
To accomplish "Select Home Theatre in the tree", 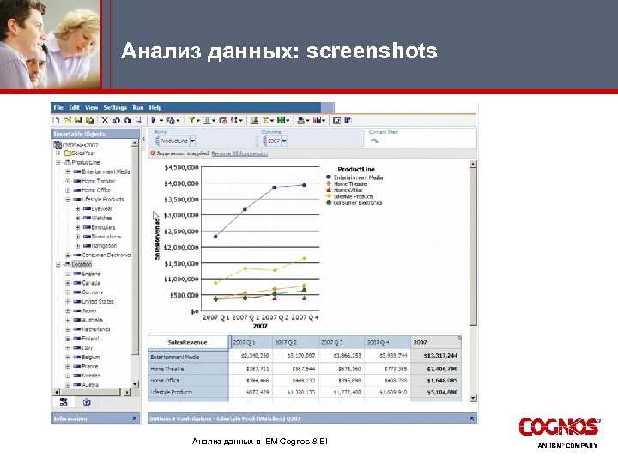I will tap(98, 181).
